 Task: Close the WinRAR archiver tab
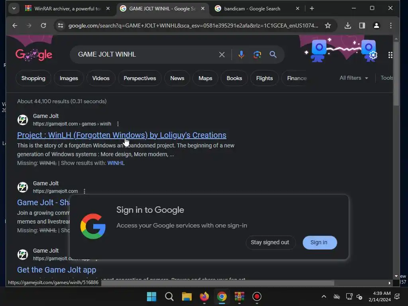pos(108,9)
